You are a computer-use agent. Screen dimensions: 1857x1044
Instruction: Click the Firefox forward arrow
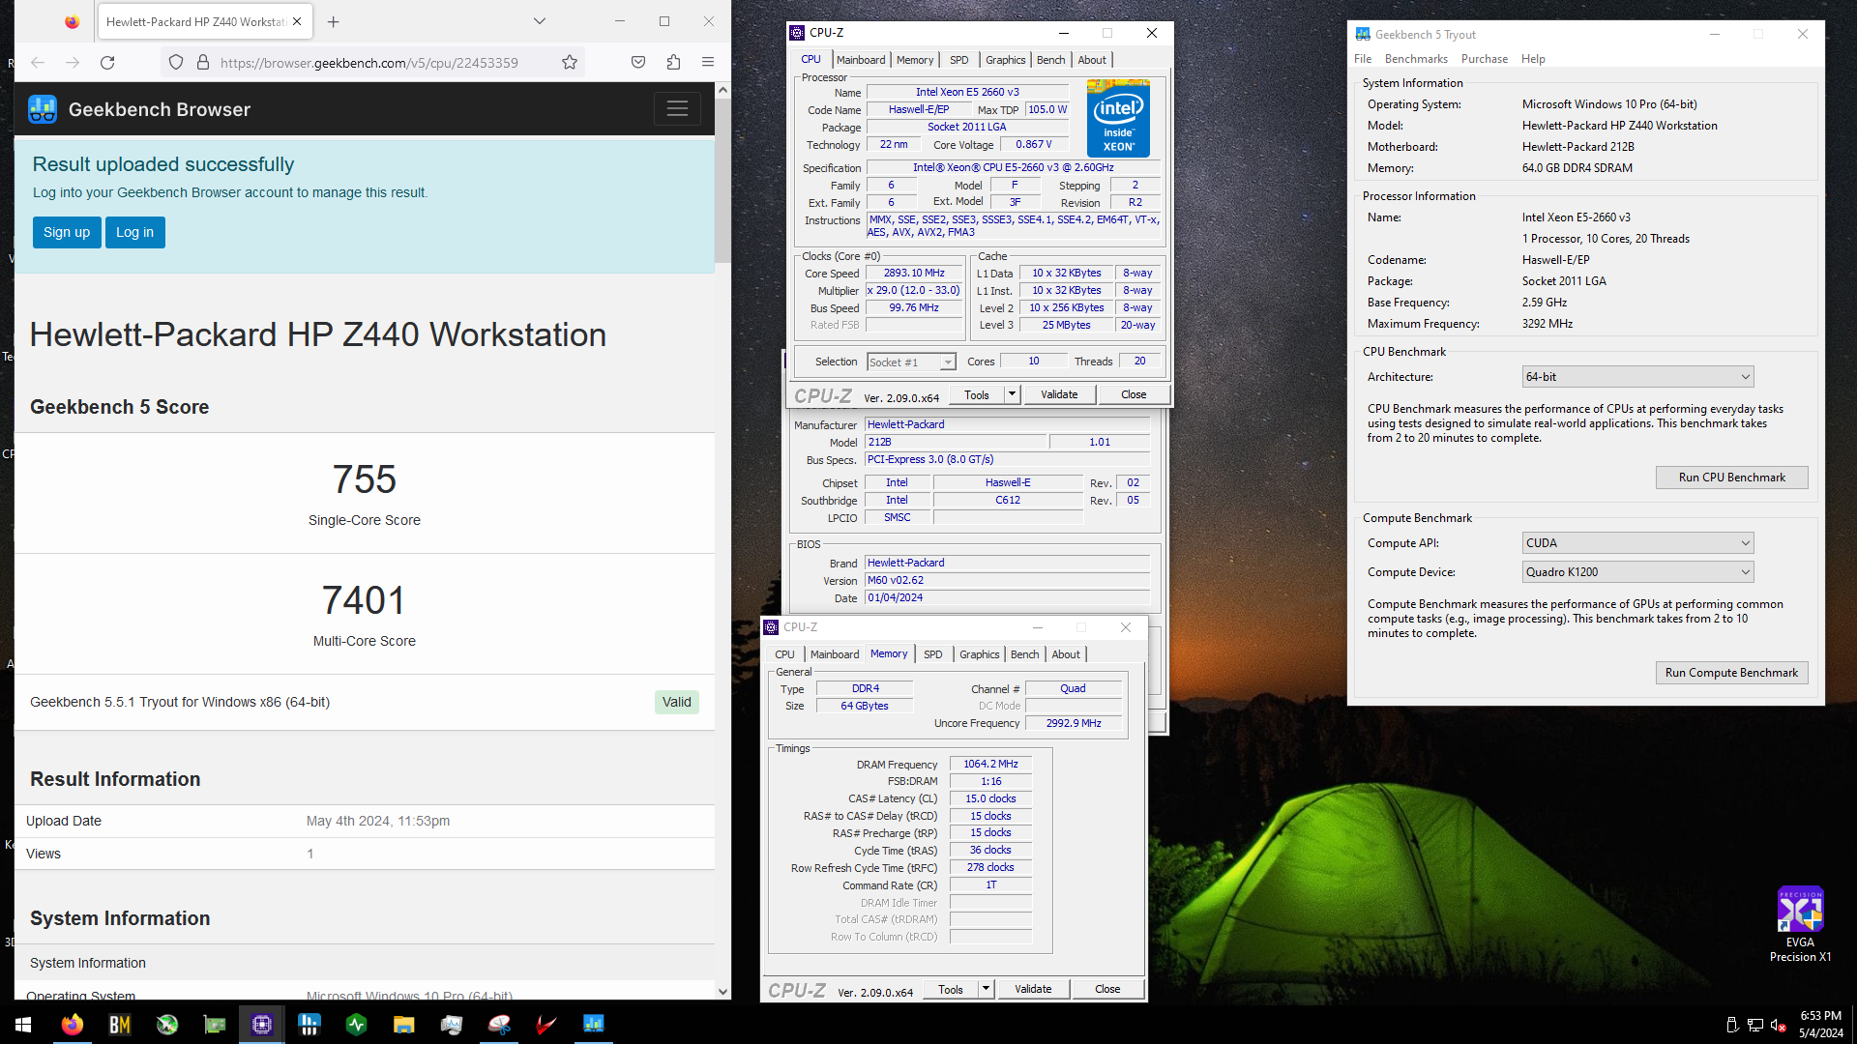(73, 62)
